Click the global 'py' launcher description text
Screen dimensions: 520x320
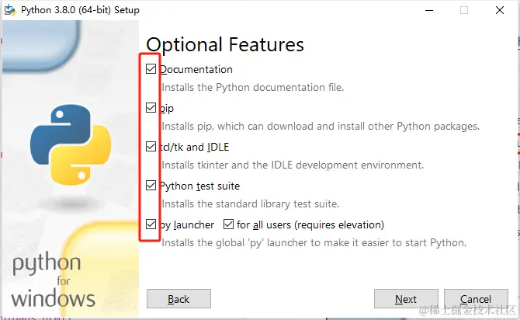click(314, 242)
